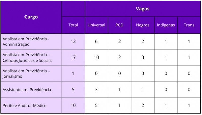Click the Cargo column header

(x=31, y=17)
